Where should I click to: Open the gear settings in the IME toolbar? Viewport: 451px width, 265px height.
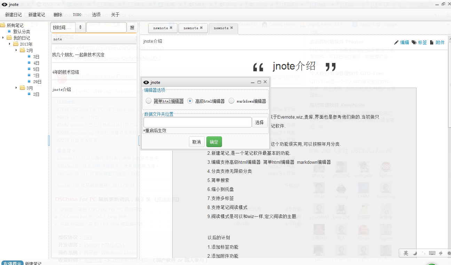click(x=449, y=253)
